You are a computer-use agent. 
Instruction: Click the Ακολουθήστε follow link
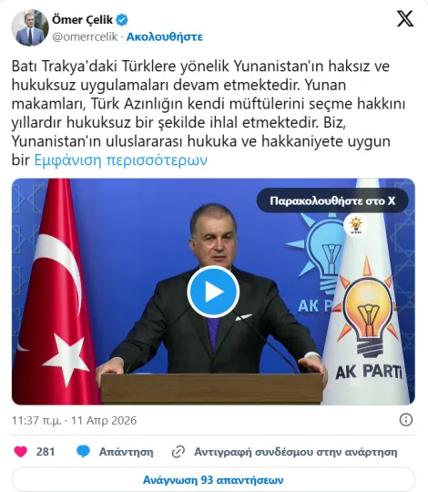pyautogui.click(x=165, y=37)
